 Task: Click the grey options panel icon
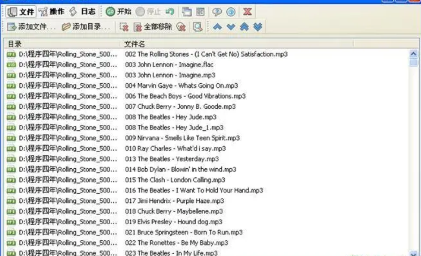click(200, 12)
